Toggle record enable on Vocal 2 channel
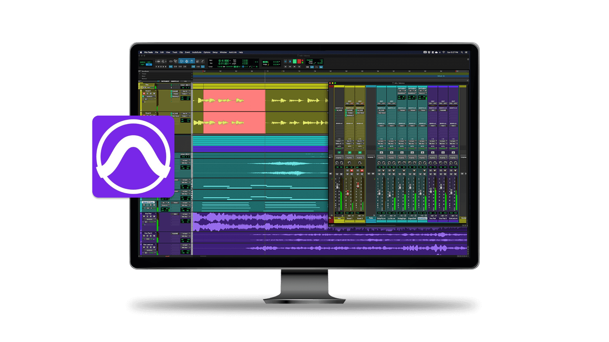Screen dimensions: 609x342 pos(362,171)
